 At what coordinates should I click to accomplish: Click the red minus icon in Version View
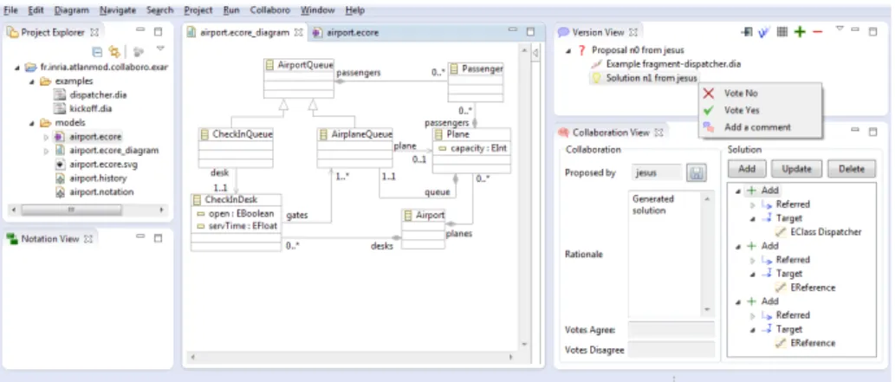pos(817,33)
